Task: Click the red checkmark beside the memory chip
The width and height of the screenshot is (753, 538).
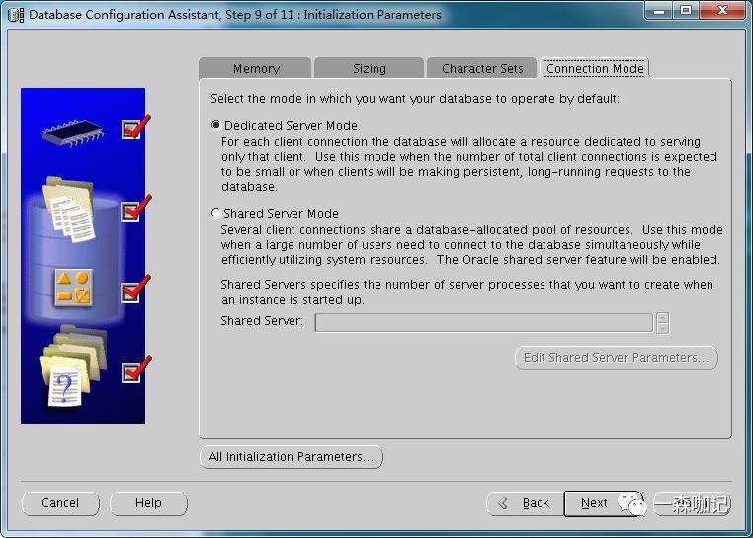Action: [135, 128]
